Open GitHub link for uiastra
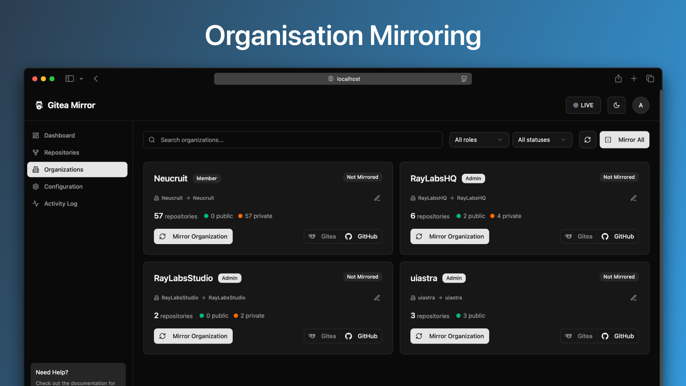 (618, 336)
